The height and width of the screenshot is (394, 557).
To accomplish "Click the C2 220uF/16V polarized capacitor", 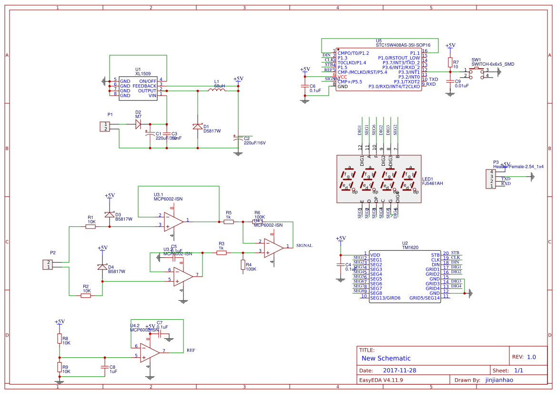I will pyautogui.click(x=239, y=138).
